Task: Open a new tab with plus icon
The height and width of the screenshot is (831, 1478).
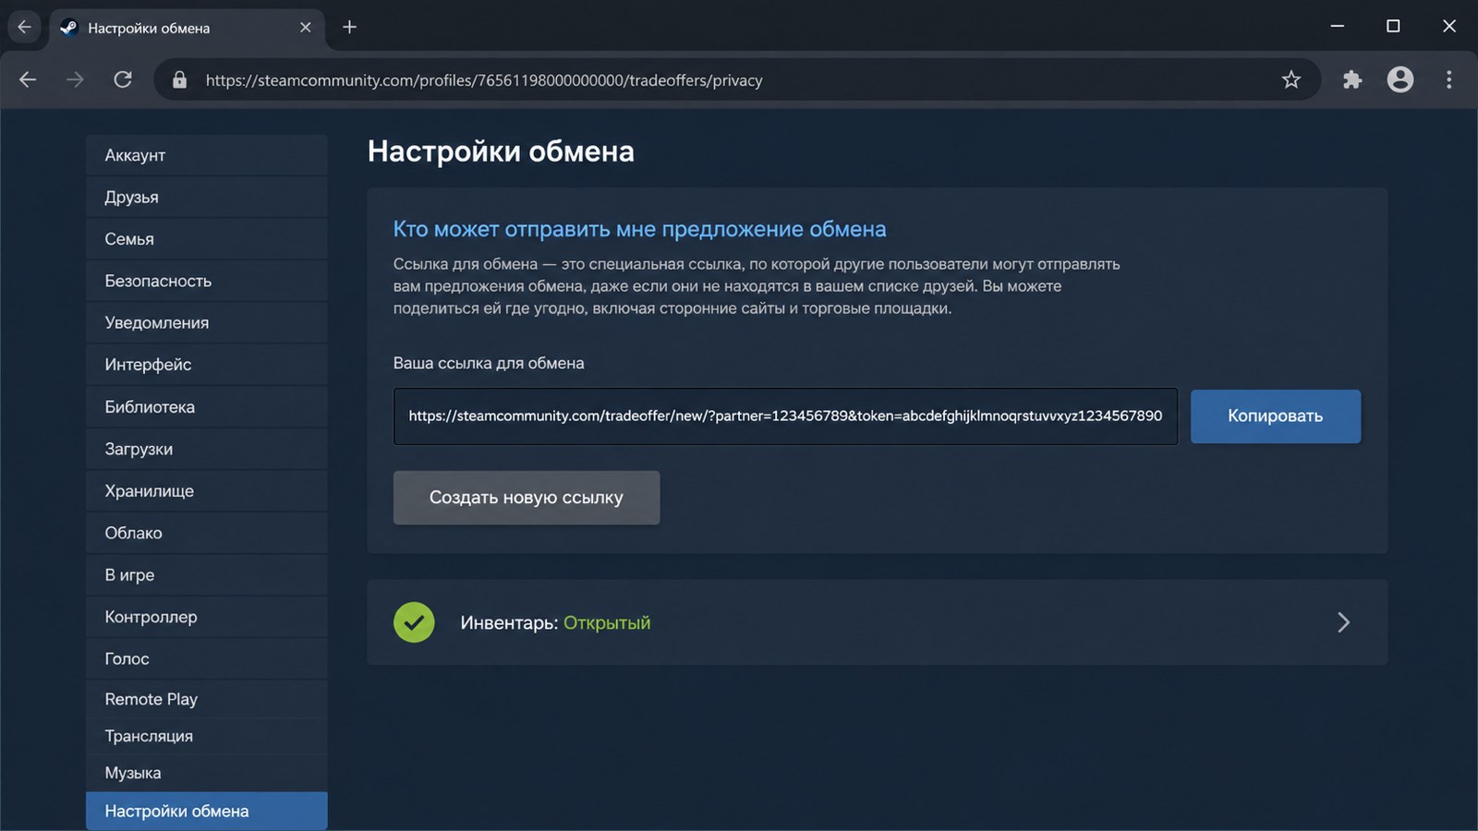Action: click(x=349, y=27)
